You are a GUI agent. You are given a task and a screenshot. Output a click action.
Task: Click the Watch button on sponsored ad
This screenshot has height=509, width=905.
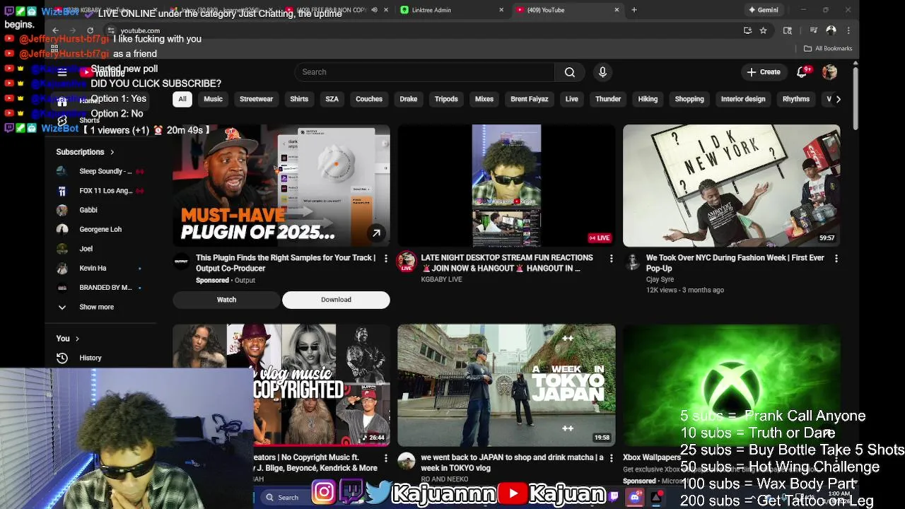226,300
